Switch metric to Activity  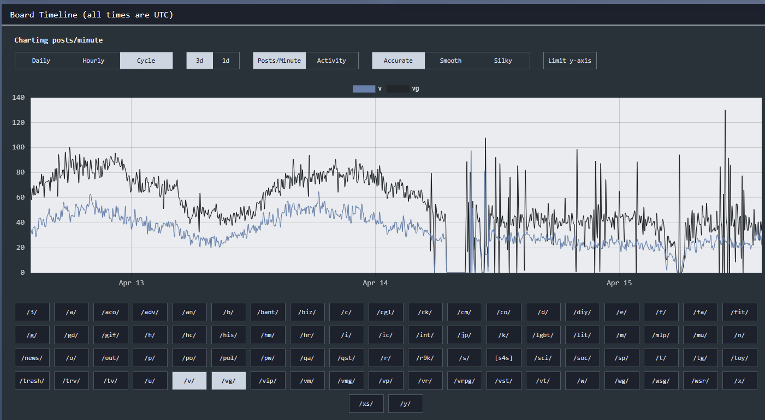coord(332,61)
